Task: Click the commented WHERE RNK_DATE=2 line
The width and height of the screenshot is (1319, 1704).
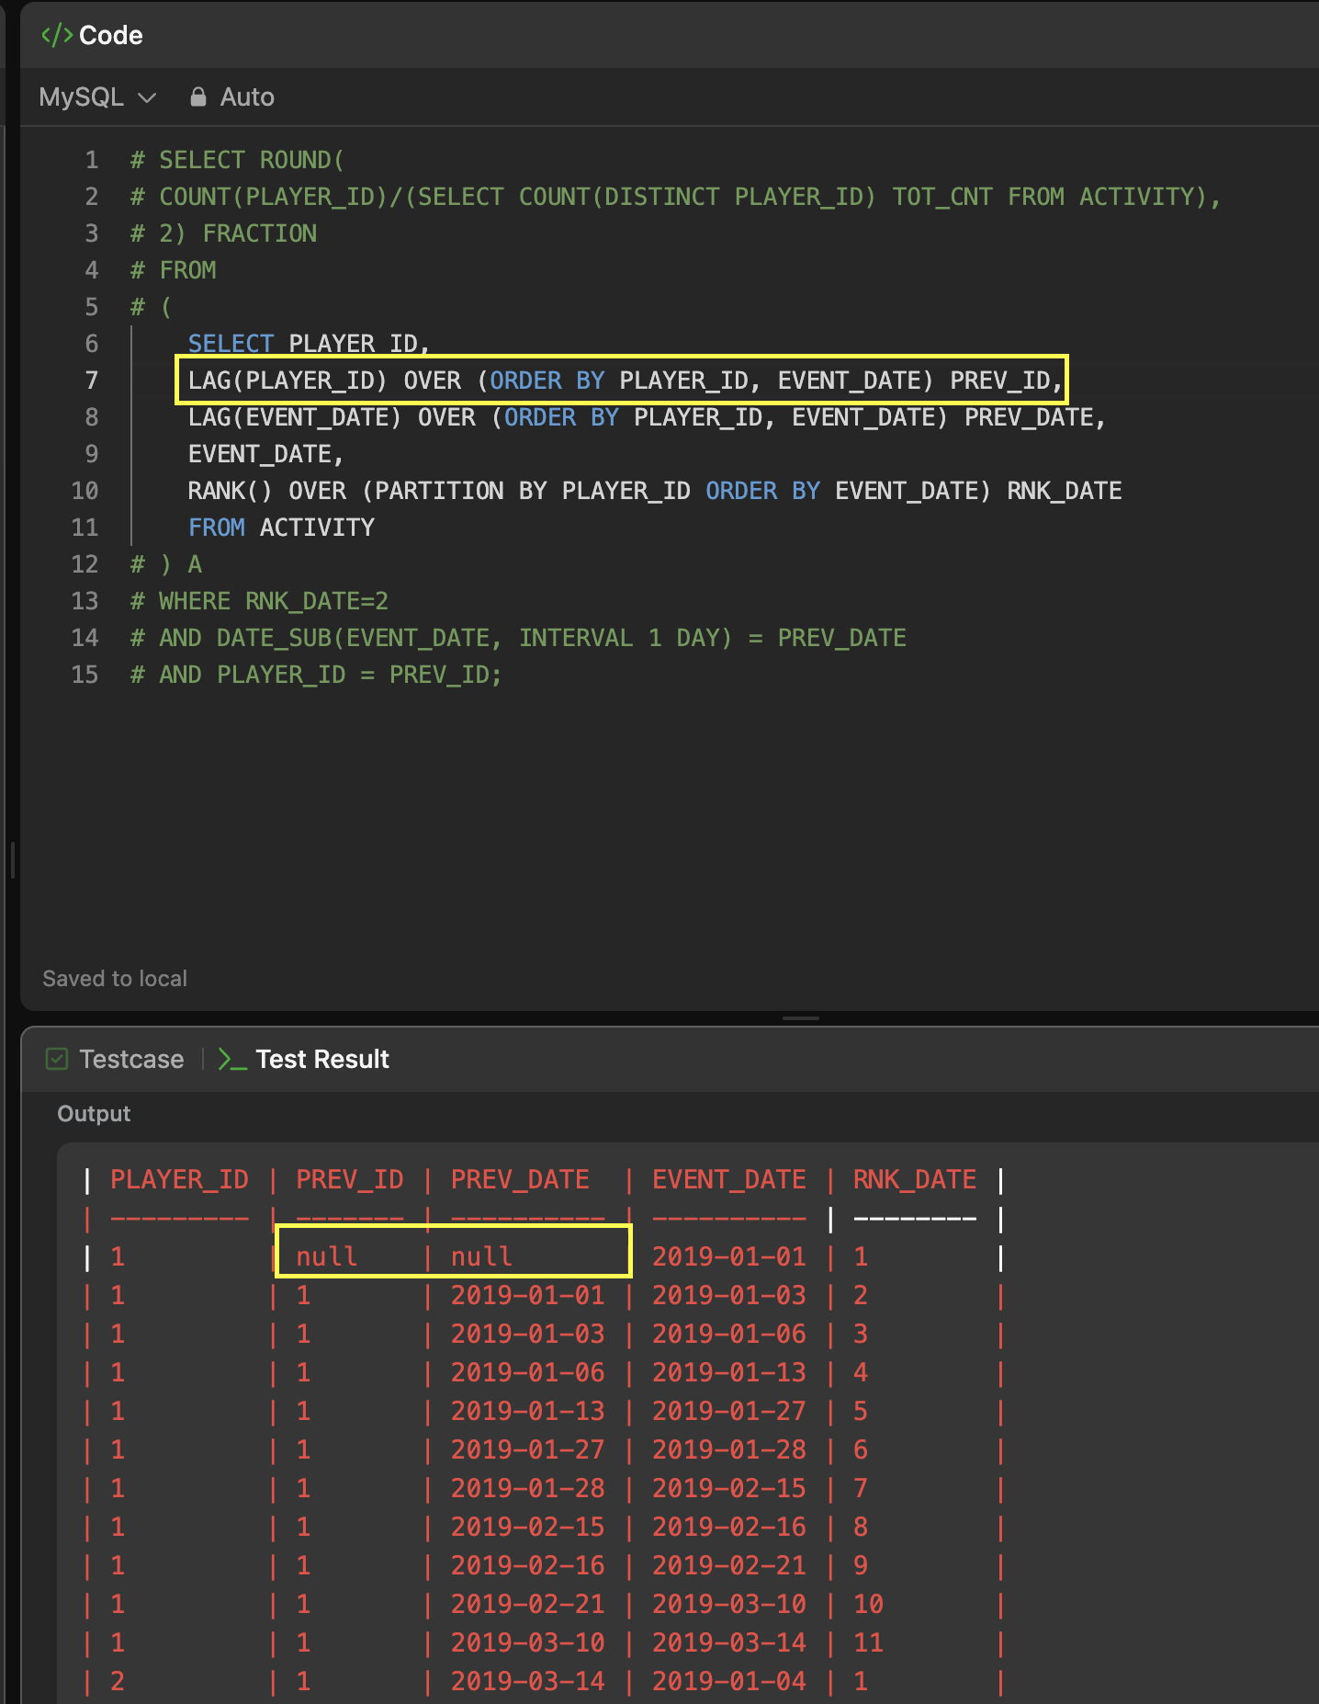Action: pos(259,601)
